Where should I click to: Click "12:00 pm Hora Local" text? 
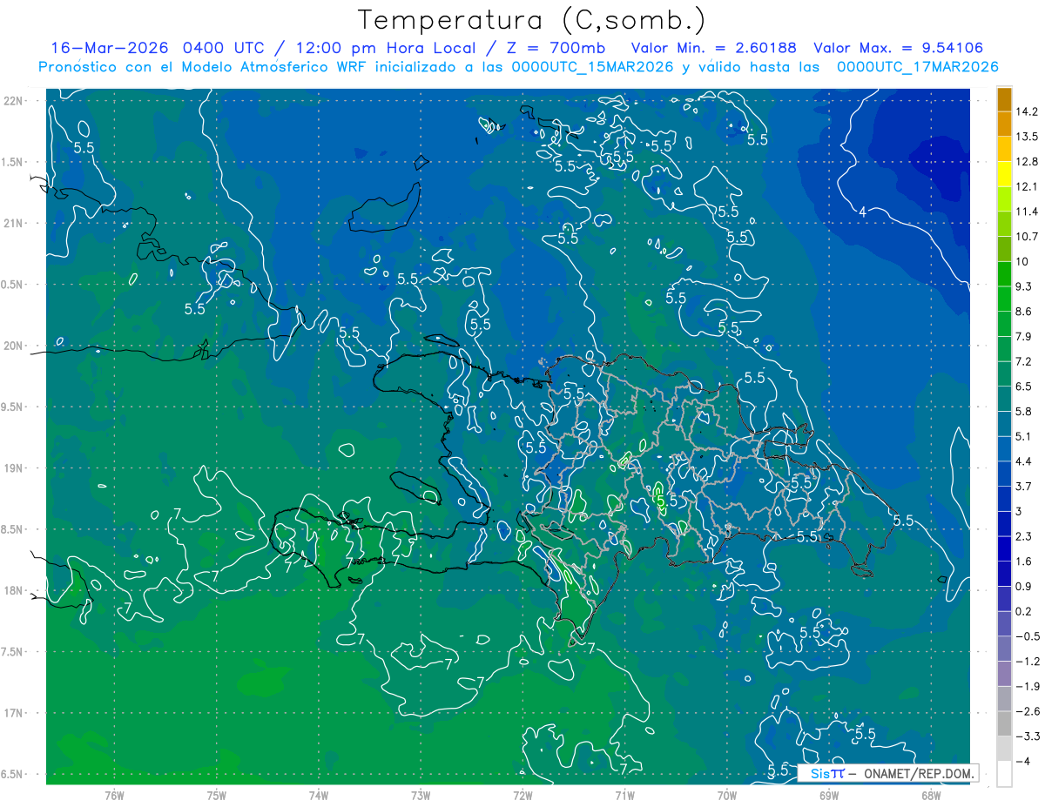tap(384, 47)
